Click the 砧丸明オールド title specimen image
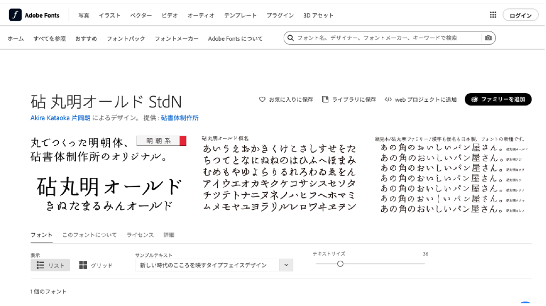546x306 pixels. tap(109, 174)
